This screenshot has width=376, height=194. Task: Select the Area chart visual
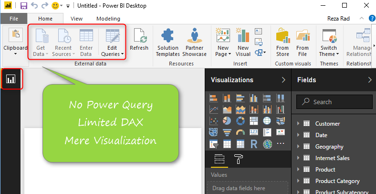click(x=227, y=109)
